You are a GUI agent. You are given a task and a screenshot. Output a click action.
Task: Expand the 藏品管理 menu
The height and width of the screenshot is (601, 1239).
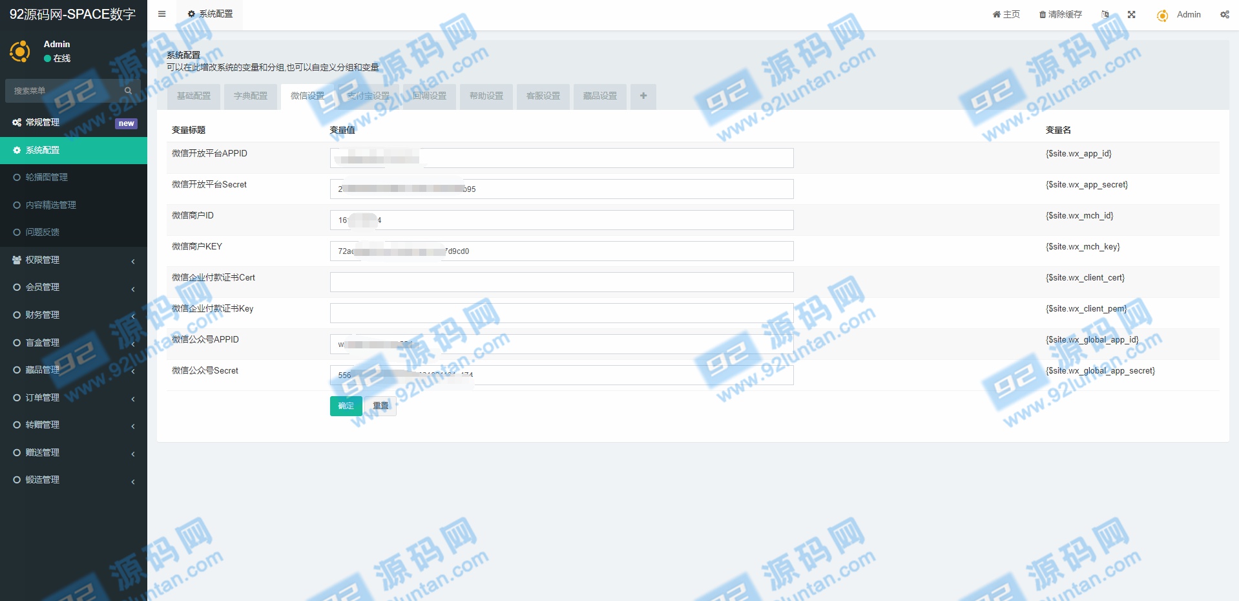[x=74, y=370]
